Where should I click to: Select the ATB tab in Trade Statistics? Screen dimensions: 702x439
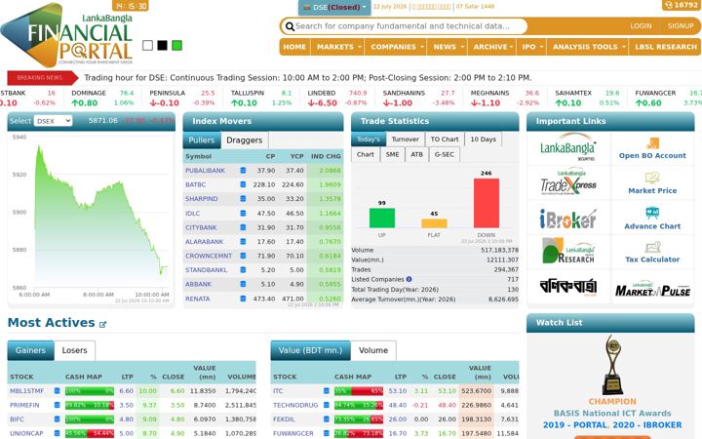tap(417, 154)
